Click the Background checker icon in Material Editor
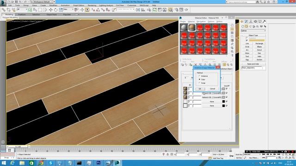 coord(232,33)
